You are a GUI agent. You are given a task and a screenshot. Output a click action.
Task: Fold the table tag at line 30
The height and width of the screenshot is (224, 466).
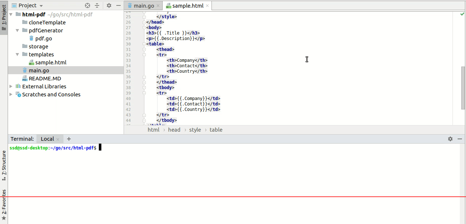[x=144, y=44]
